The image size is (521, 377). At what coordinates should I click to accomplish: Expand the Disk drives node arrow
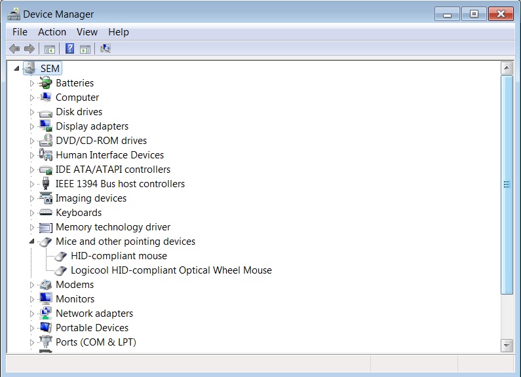(32, 112)
